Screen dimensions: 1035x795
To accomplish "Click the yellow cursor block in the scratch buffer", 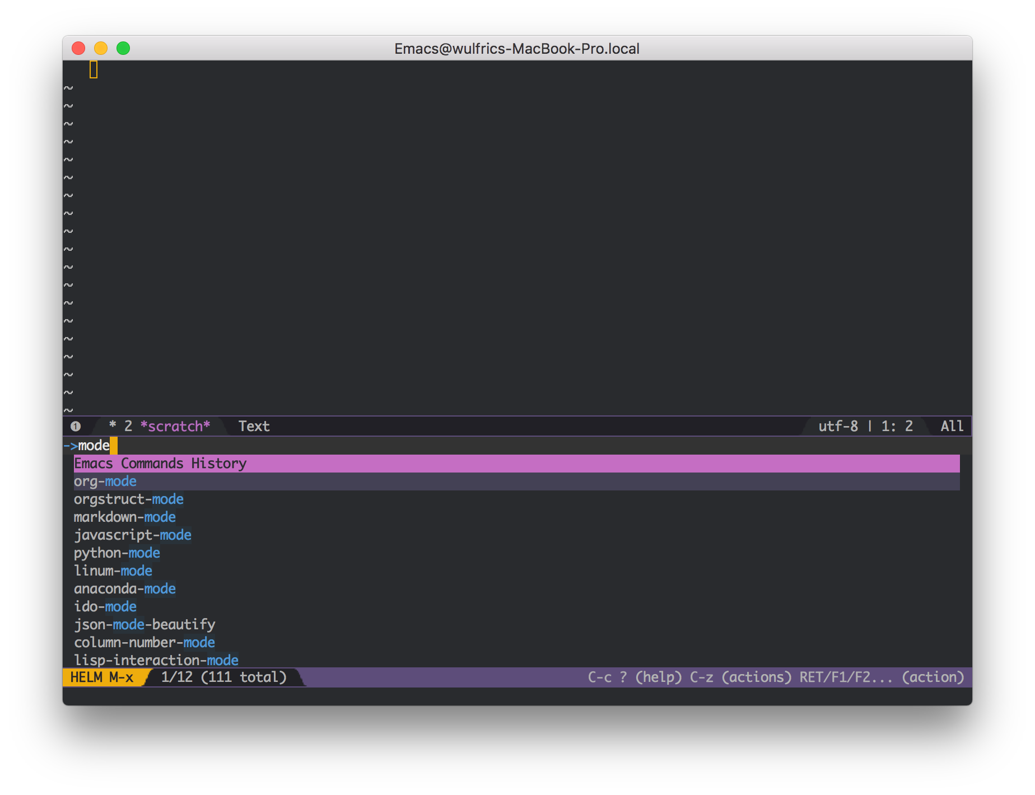I will [x=92, y=71].
